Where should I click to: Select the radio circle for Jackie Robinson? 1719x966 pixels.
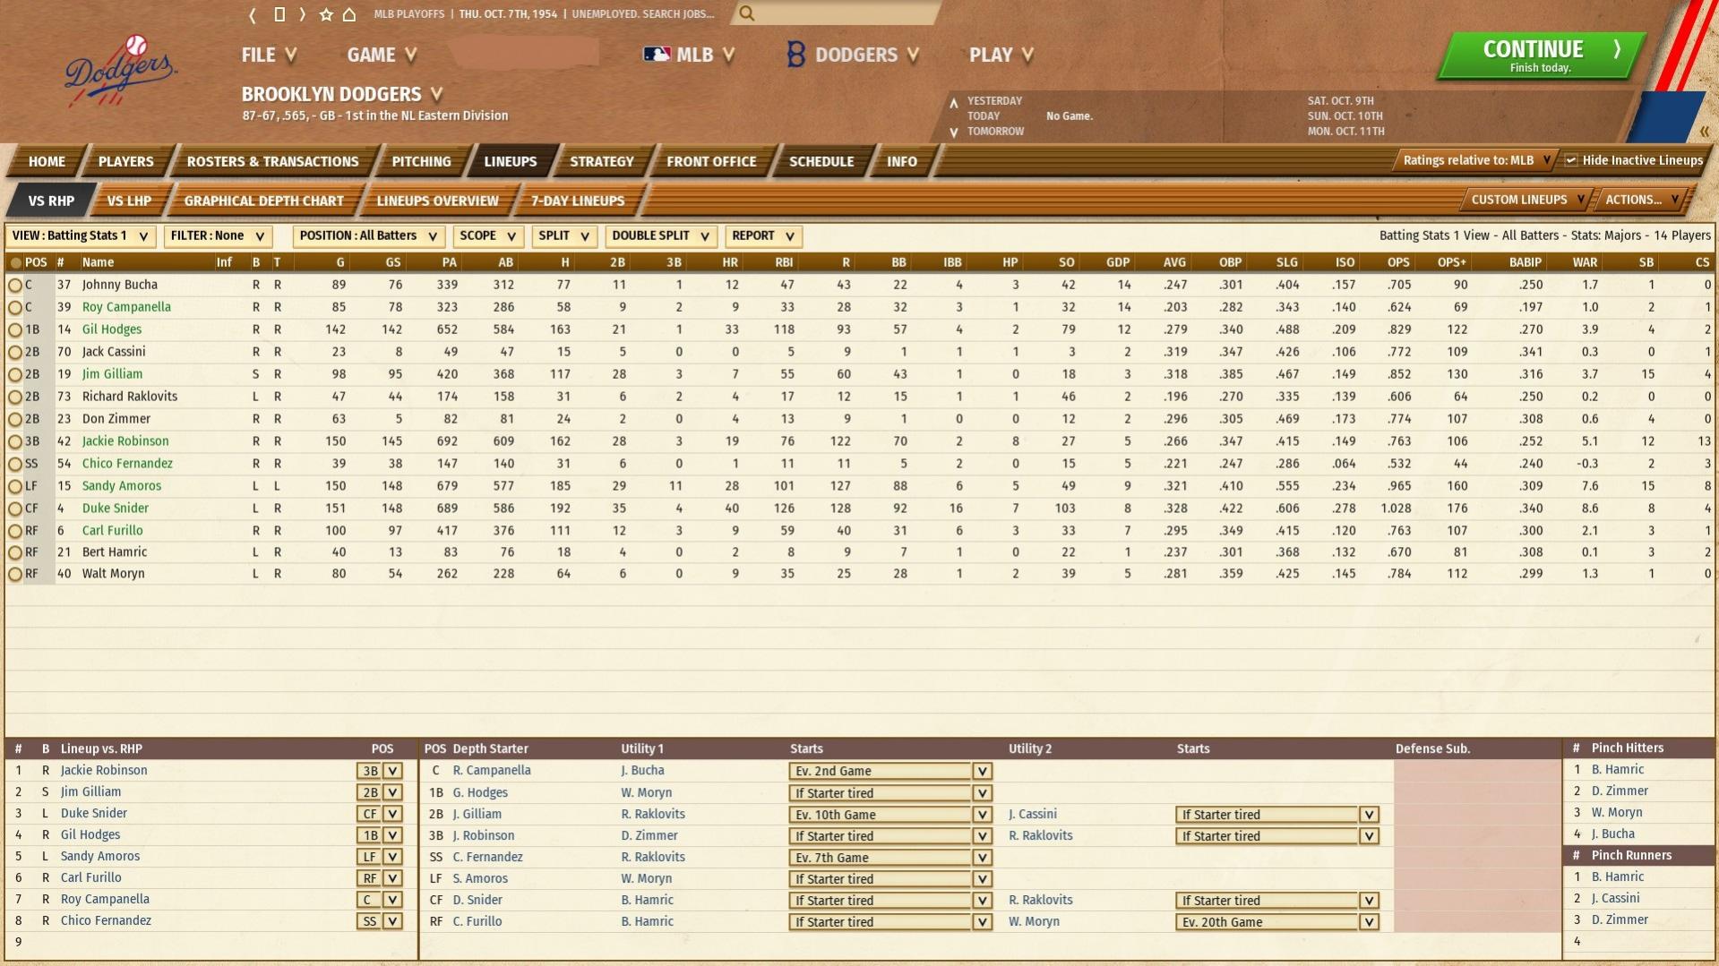[x=15, y=442]
